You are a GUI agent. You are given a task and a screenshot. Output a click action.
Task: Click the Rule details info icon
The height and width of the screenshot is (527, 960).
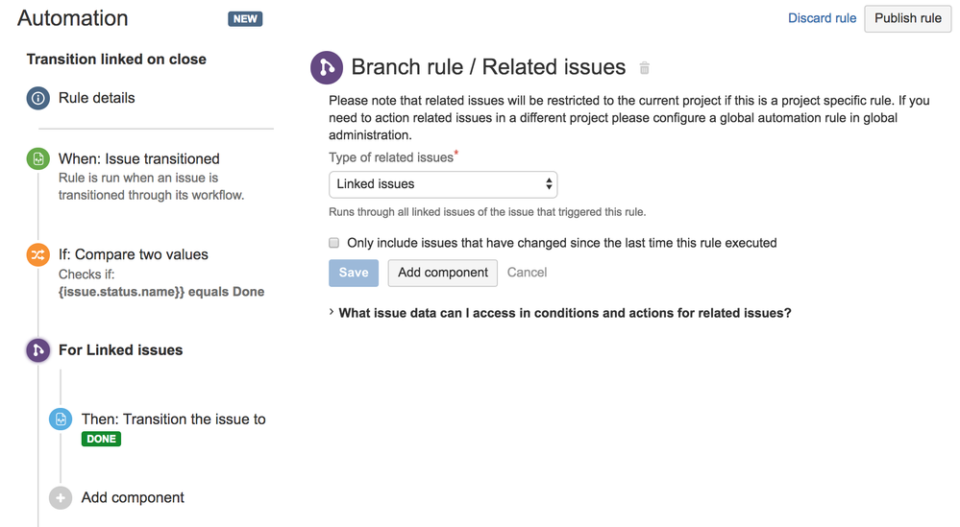tap(38, 98)
